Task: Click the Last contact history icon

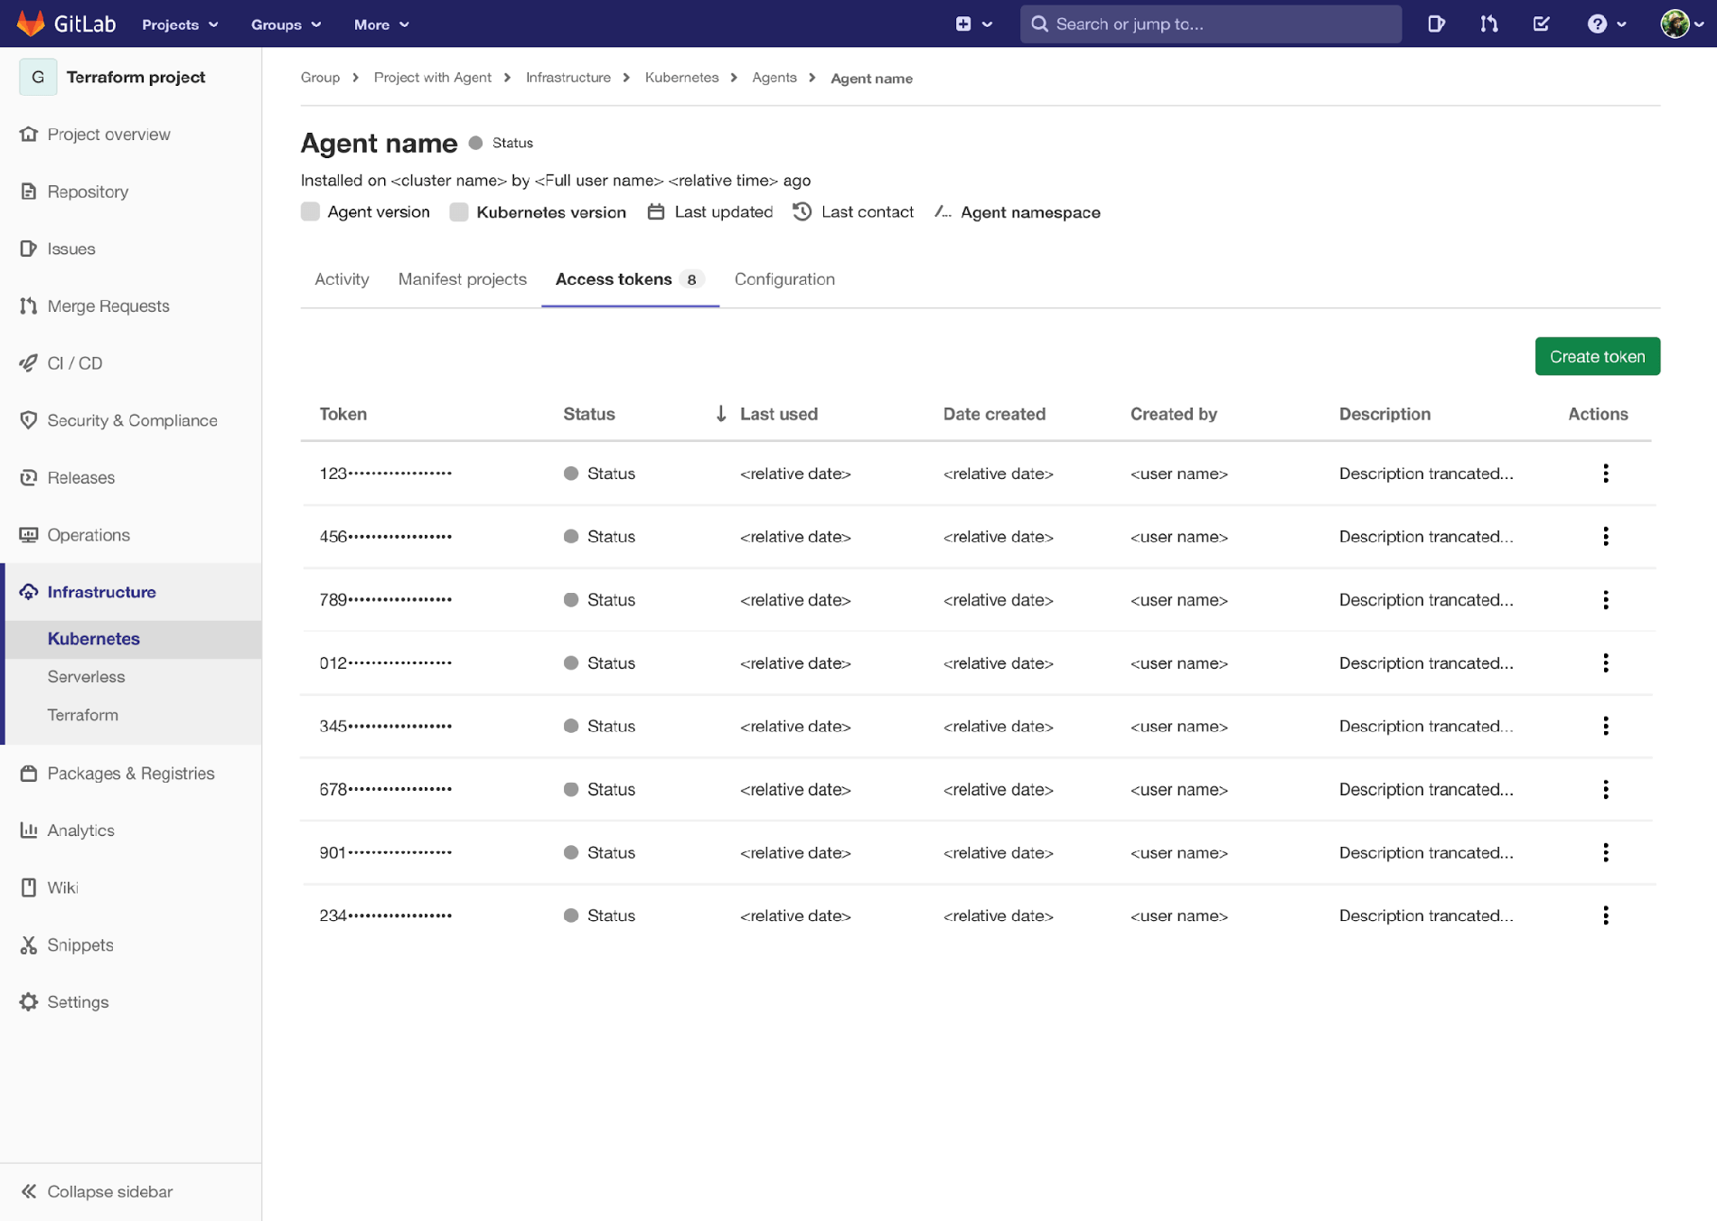Action: click(801, 211)
